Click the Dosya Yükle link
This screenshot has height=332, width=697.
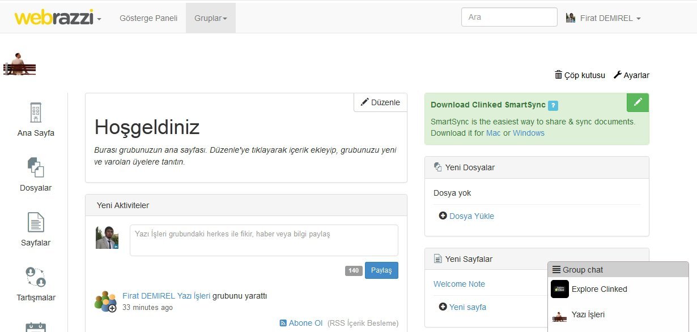click(x=471, y=216)
